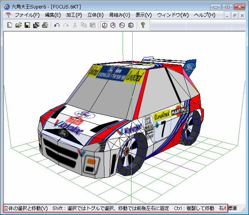Click the ヘルプ(H) menu item
The height and width of the screenshot is (215, 249).
tap(205, 15)
